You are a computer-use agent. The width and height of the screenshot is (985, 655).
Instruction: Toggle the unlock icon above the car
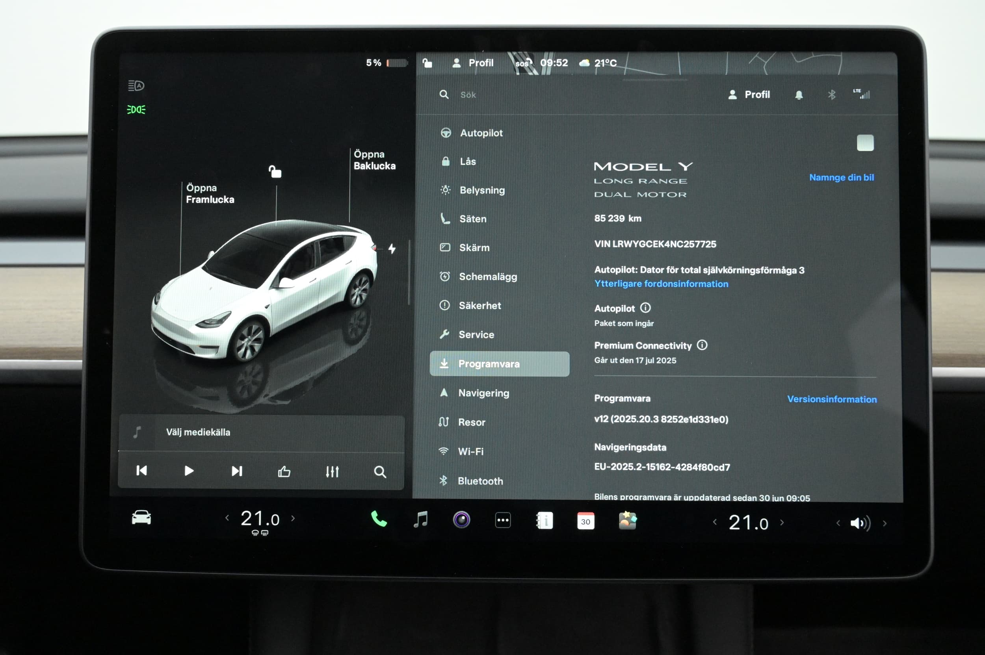point(275,171)
